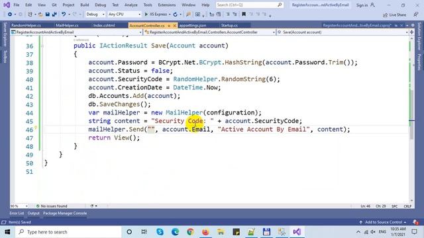Click the Visual Studio logo icon

[x=7, y=5]
